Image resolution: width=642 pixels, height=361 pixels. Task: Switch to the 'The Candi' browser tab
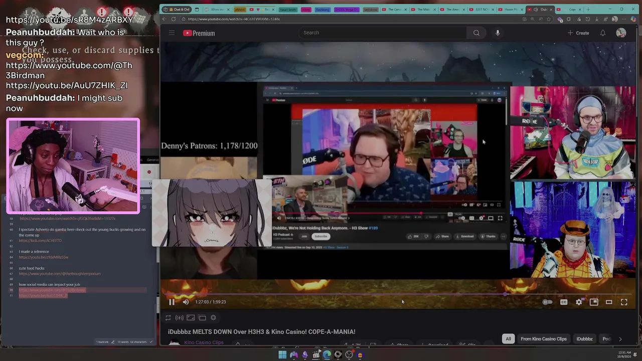click(x=395, y=9)
